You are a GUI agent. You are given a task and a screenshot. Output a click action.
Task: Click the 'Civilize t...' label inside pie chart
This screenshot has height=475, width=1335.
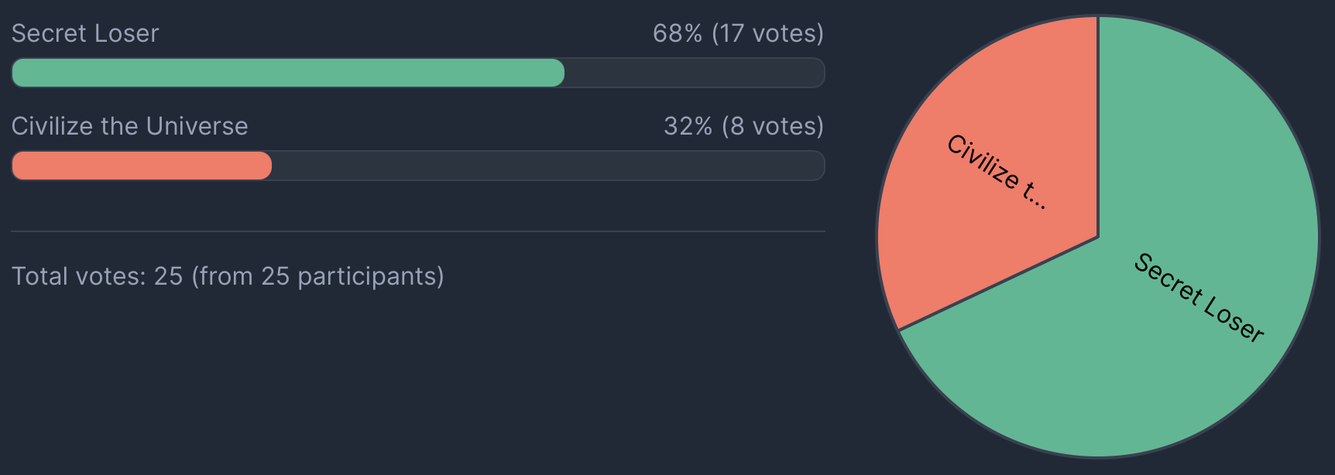(x=997, y=172)
